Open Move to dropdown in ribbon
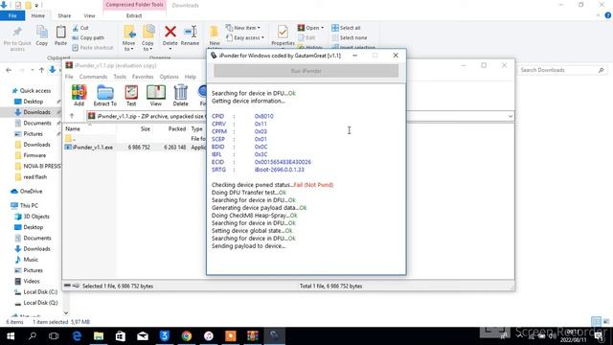The height and width of the screenshot is (345, 613). [x=128, y=37]
